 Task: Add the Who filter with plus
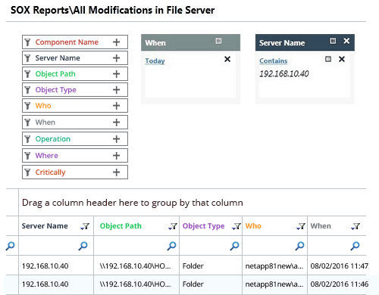pos(116,106)
